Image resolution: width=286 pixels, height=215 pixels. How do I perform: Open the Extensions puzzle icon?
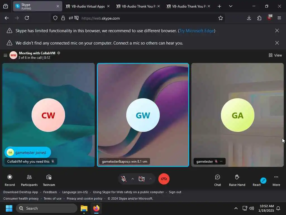click(x=259, y=18)
